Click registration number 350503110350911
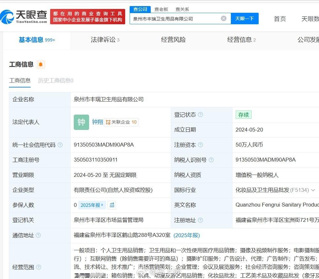 95,160
